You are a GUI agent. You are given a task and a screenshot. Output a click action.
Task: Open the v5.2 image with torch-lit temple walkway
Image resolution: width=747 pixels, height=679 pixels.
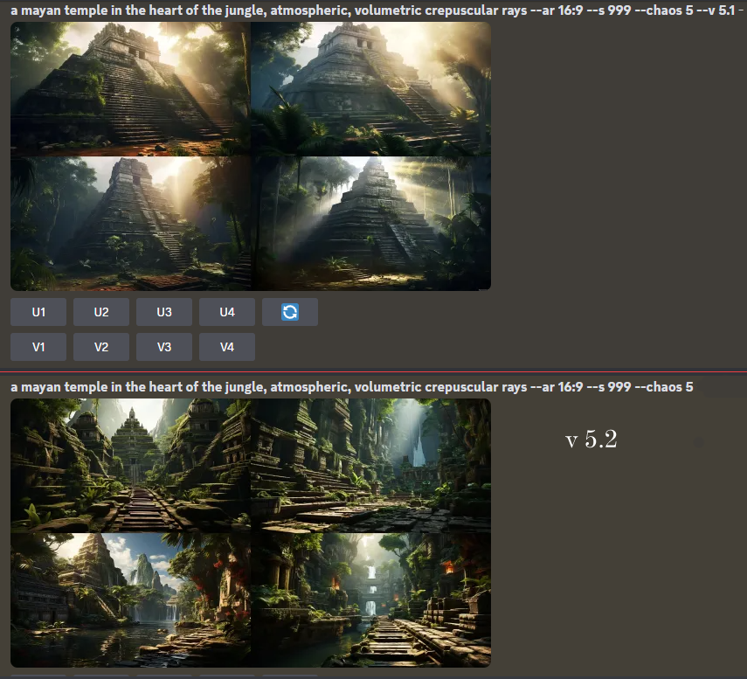tap(370, 599)
